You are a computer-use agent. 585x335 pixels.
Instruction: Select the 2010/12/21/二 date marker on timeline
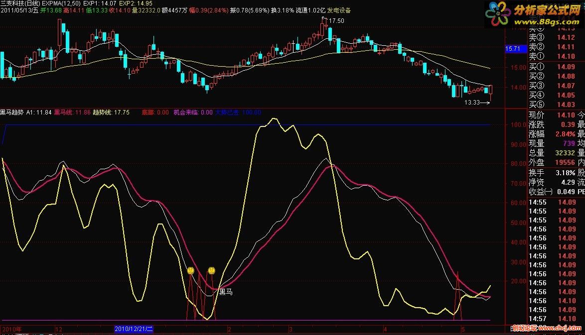(134, 329)
